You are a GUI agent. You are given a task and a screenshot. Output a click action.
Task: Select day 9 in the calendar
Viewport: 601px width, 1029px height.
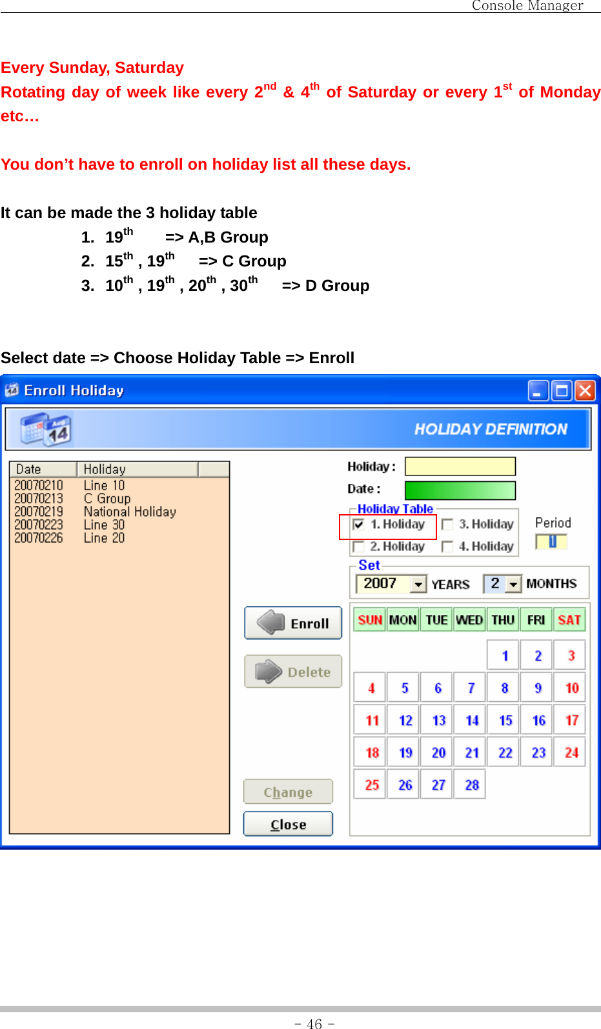click(537, 687)
